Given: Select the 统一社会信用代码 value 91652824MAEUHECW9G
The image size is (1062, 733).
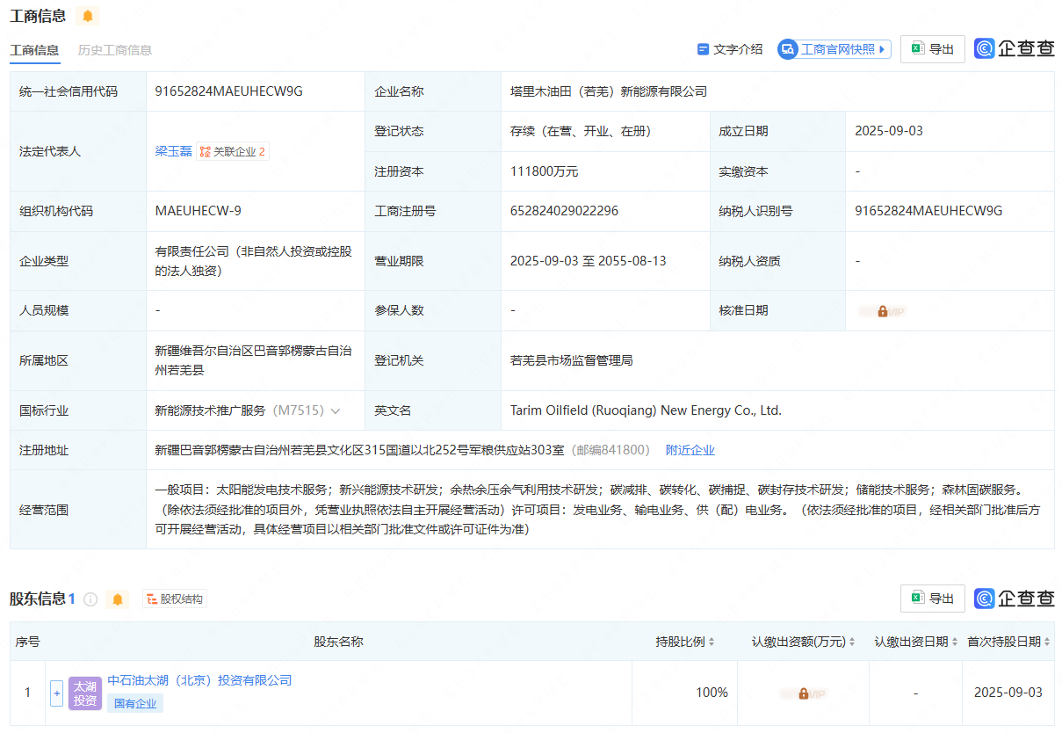Looking at the screenshot, I should [228, 91].
